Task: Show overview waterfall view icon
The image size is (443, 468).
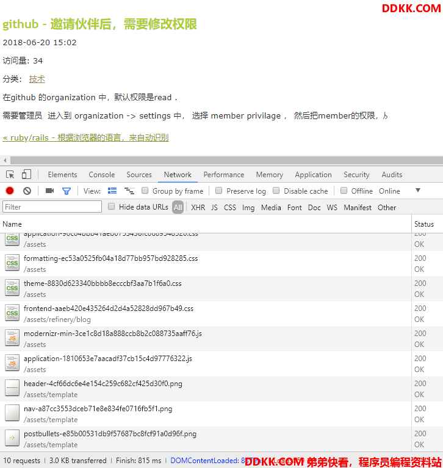Action: coord(129,191)
